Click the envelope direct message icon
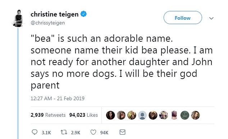The height and width of the screenshot is (139, 228). pos(122,132)
